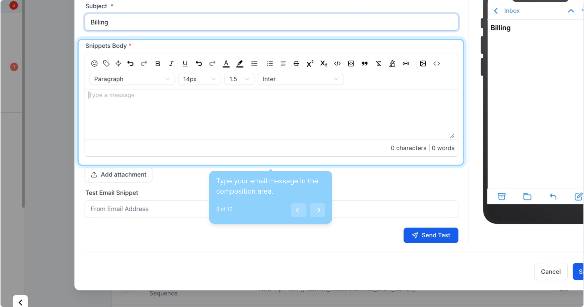The image size is (584, 307).
Task: Insert an image into the body
Action: (423, 63)
